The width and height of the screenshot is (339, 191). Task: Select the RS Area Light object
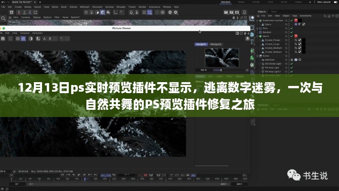pyautogui.click(x=272, y=68)
